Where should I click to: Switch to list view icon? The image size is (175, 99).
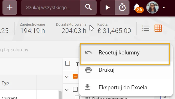point(146,28)
